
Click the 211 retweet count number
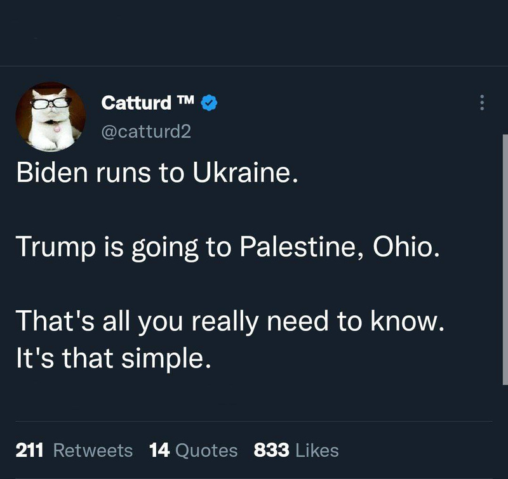point(29,450)
